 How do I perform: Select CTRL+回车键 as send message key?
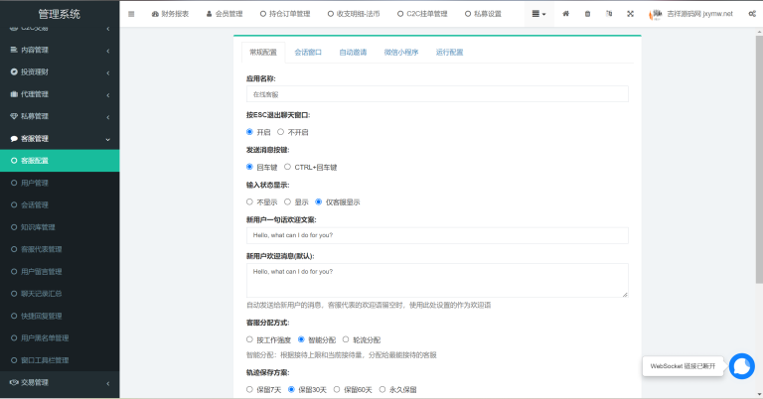tap(287, 167)
